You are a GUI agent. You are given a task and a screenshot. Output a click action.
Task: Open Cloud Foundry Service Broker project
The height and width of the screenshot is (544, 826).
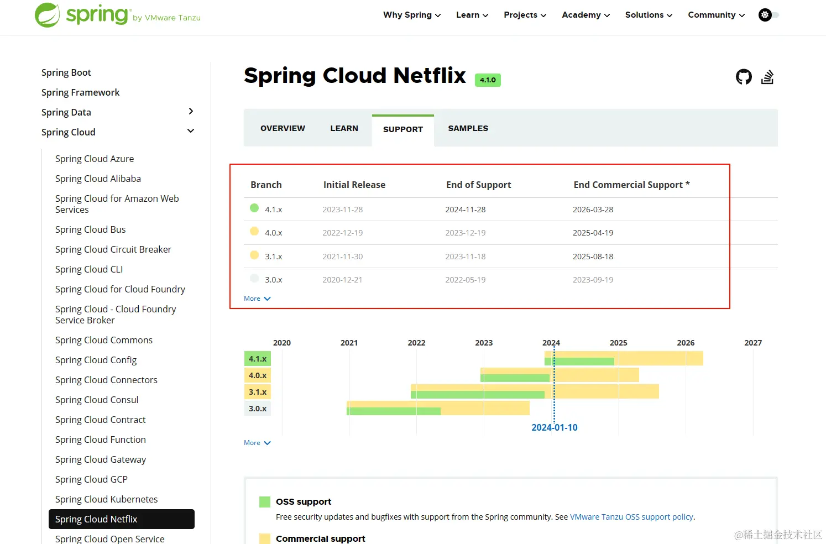click(x=116, y=315)
